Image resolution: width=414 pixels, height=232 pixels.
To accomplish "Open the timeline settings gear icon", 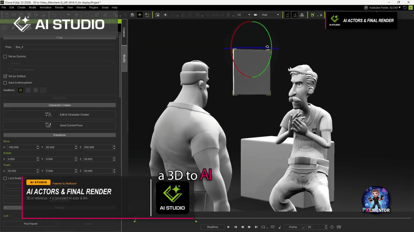I will tap(332, 227).
